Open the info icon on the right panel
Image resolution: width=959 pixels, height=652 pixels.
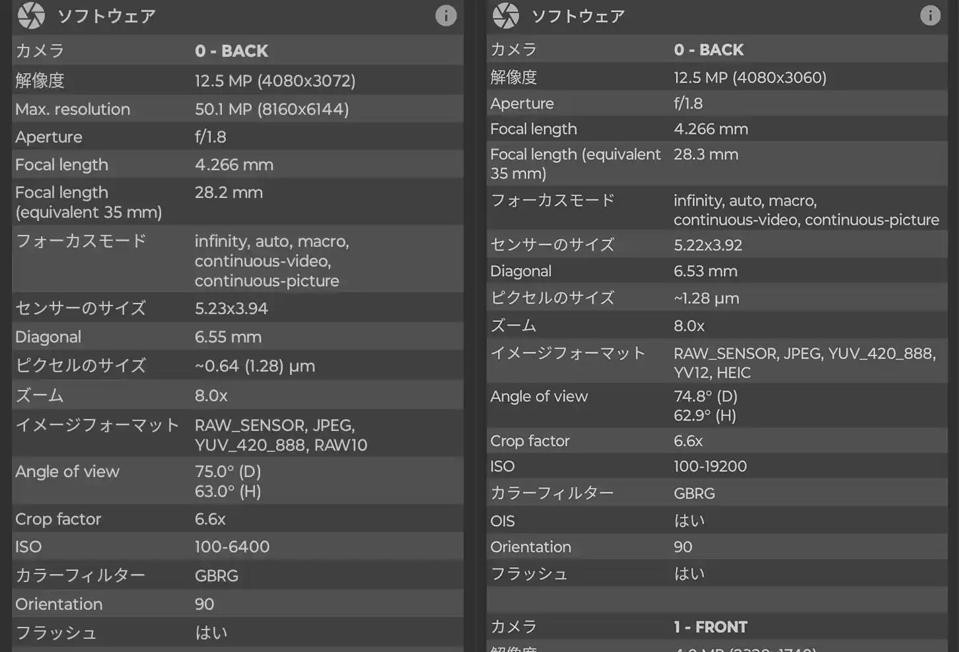(930, 15)
